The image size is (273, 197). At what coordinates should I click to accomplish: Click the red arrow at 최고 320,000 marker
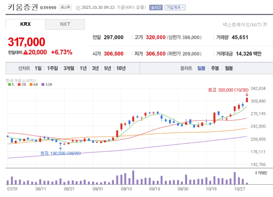pyautogui.click(x=247, y=95)
